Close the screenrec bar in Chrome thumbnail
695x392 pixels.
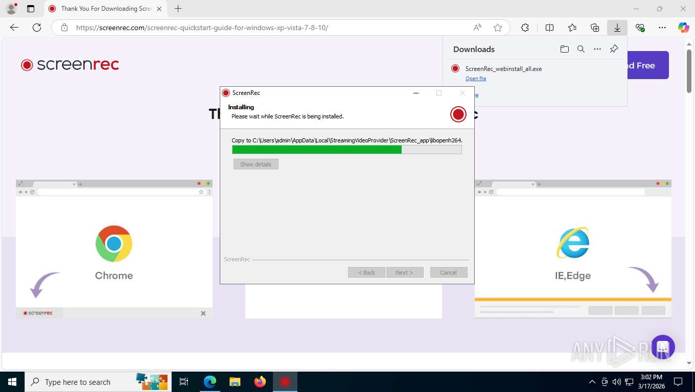click(x=203, y=313)
